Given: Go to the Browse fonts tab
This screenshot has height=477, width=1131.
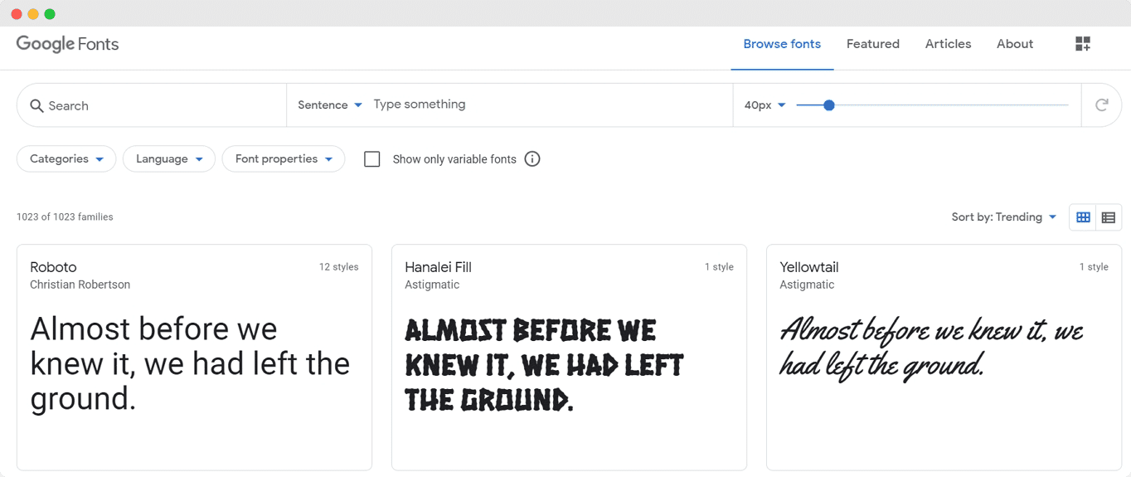Looking at the screenshot, I should pyautogui.click(x=782, y=44).
